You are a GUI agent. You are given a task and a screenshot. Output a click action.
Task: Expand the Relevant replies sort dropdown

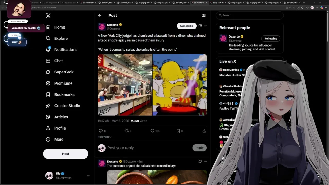point(105,137)
